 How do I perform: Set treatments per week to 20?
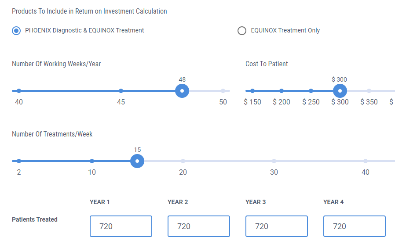(183, 161)
